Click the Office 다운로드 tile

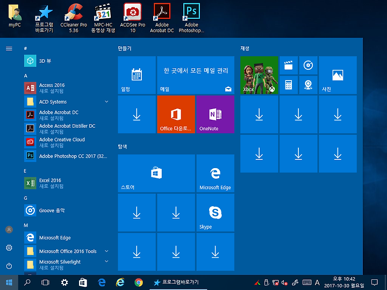coord(176,114)
